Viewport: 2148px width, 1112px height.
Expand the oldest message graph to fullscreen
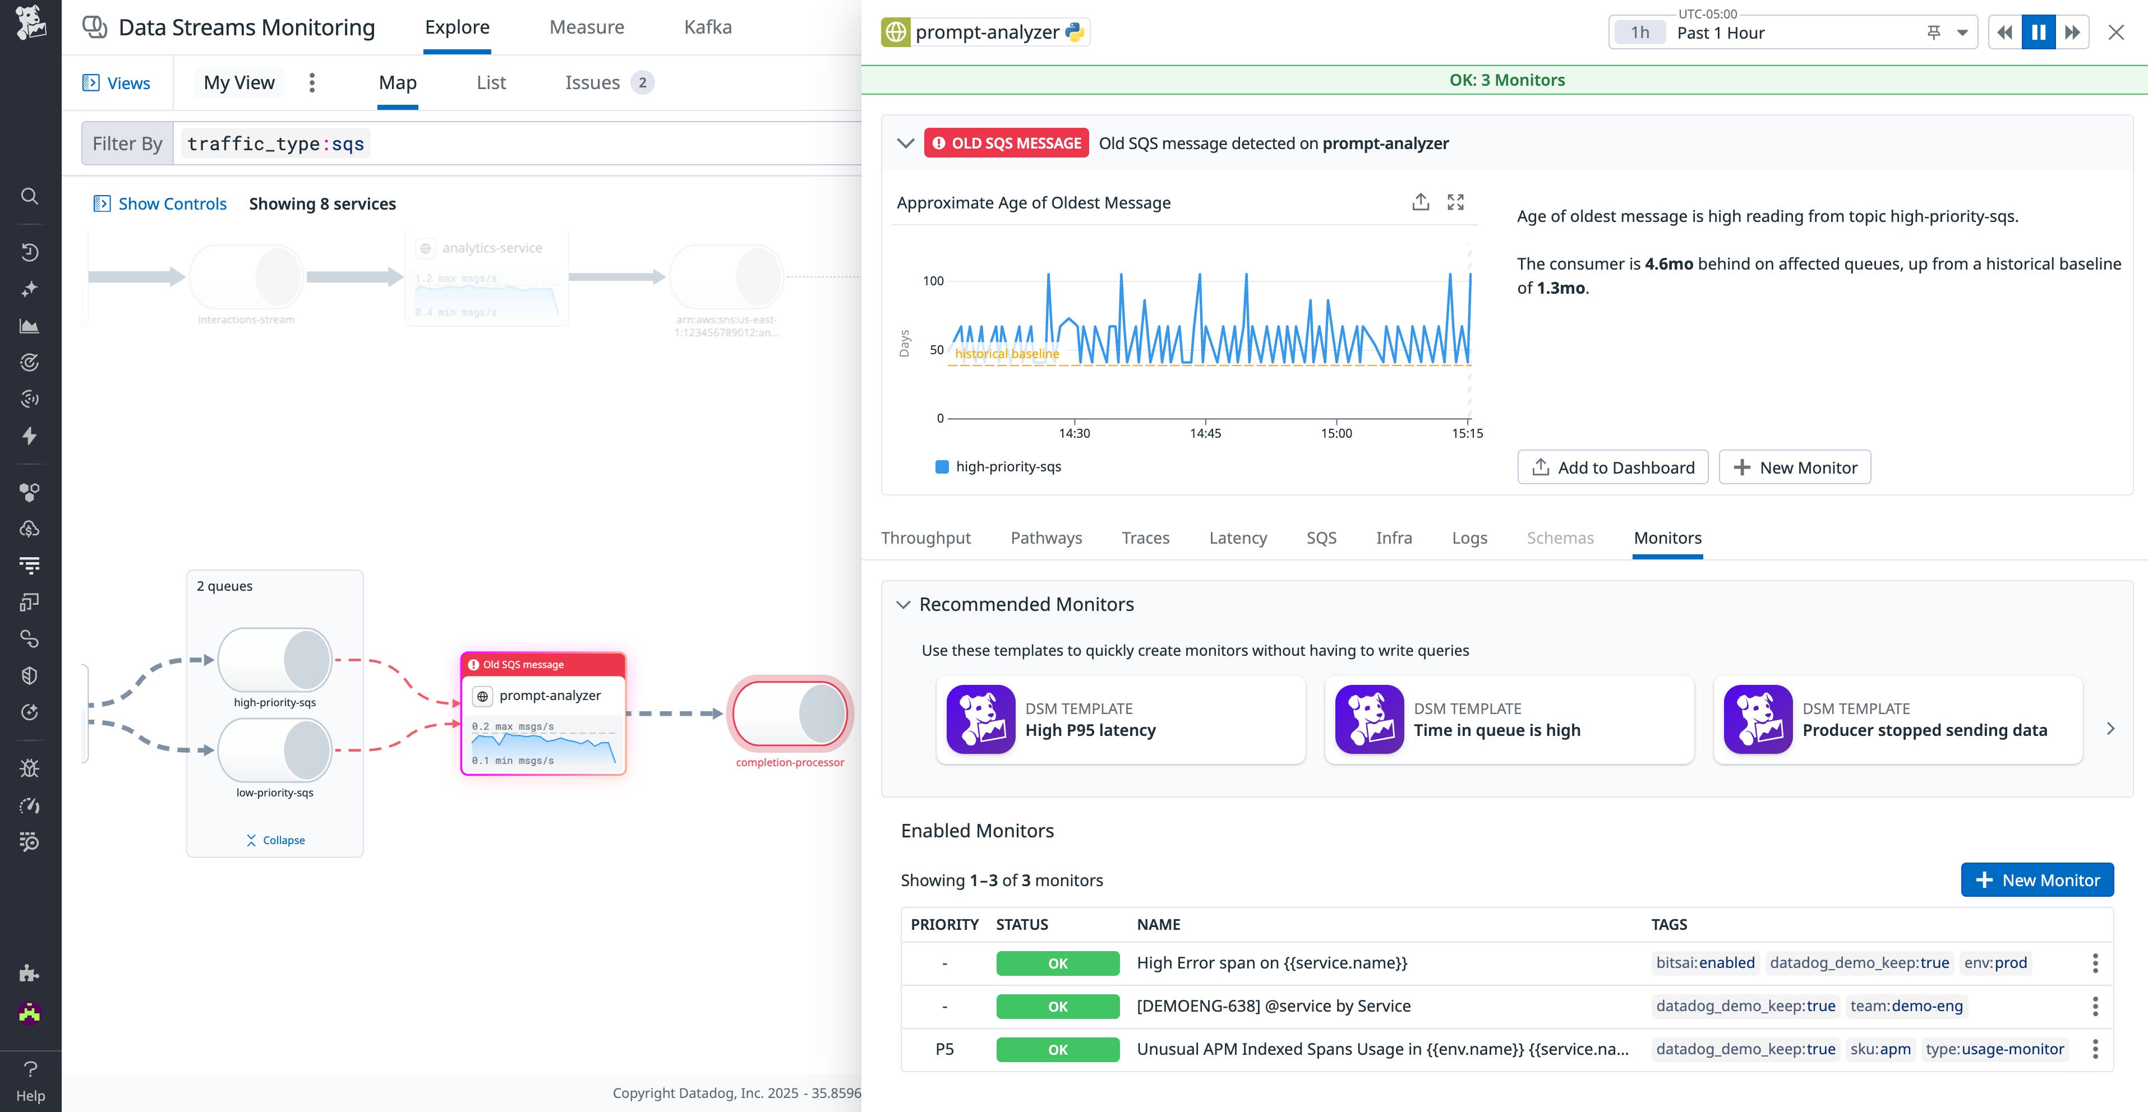pos(1455,202)
